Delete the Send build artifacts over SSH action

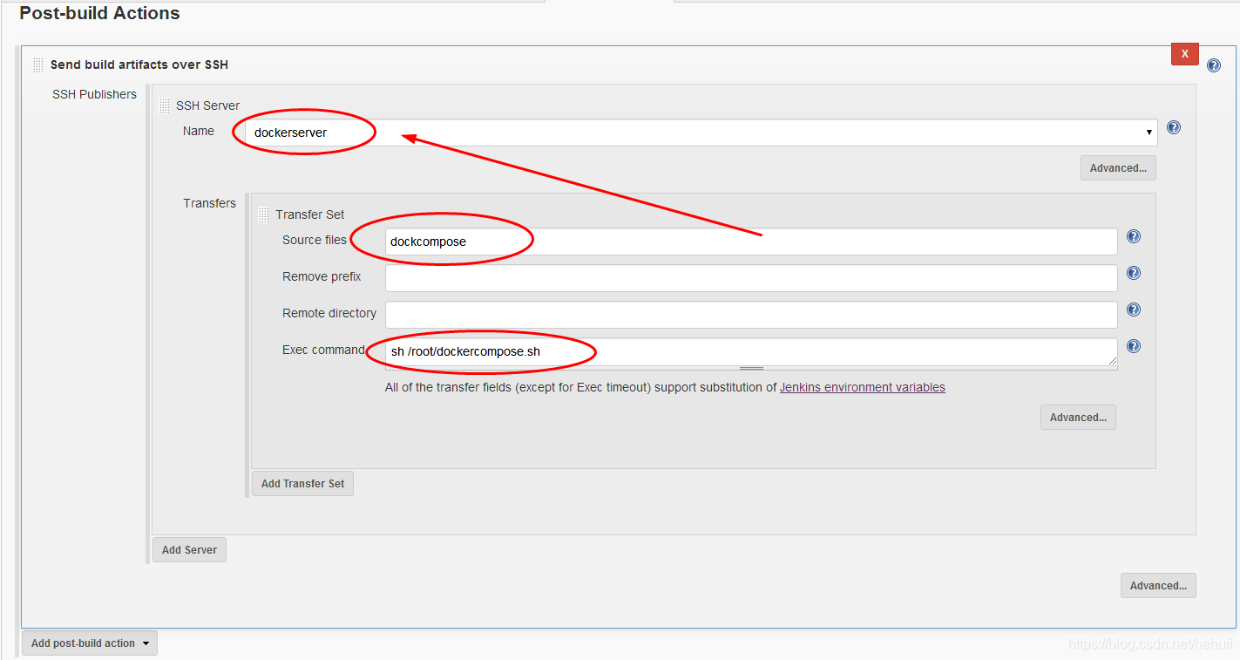pos(1184,54)
